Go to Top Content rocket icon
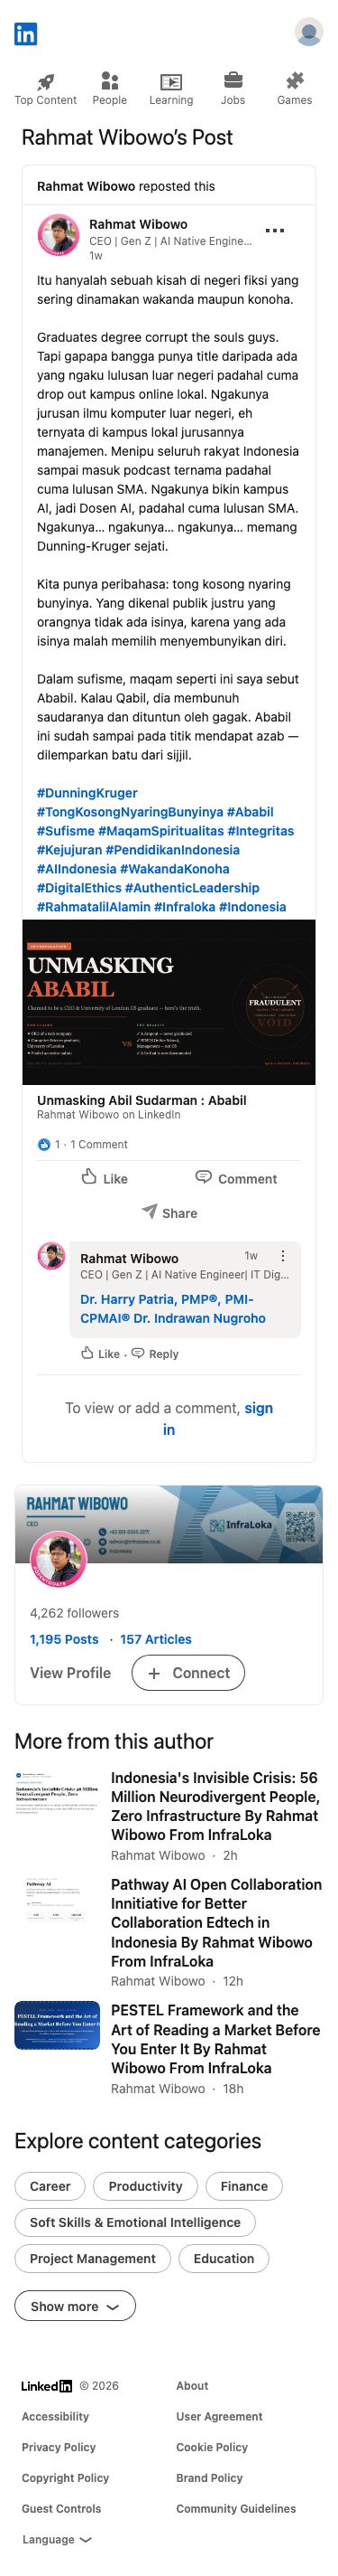This screenshot has height=2576, width=338. click(x=46, y=82)
